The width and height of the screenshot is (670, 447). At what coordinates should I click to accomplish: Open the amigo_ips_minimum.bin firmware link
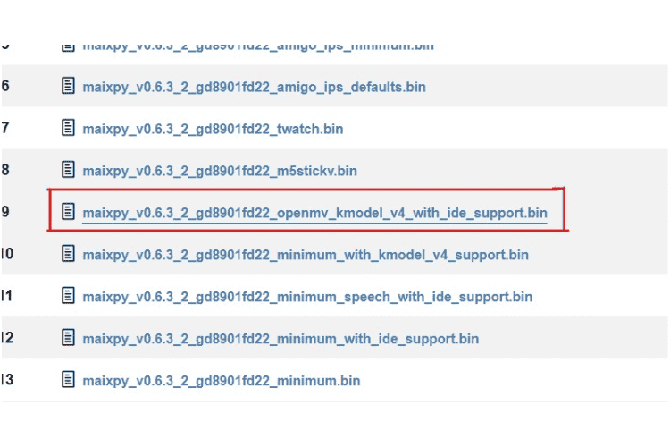(x=257, y=45)
